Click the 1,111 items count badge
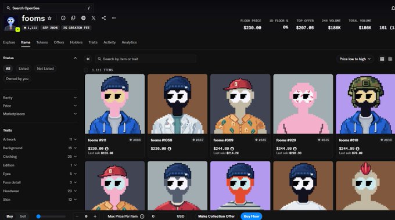The width and height of the screenshot is (395, 220). tap(30, 28)
